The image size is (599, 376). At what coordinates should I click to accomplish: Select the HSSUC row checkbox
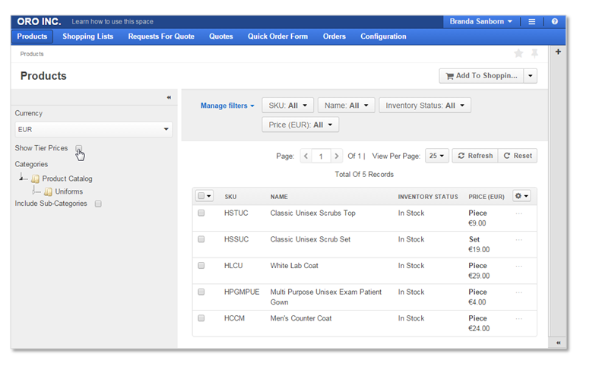(x=201, y=239)
